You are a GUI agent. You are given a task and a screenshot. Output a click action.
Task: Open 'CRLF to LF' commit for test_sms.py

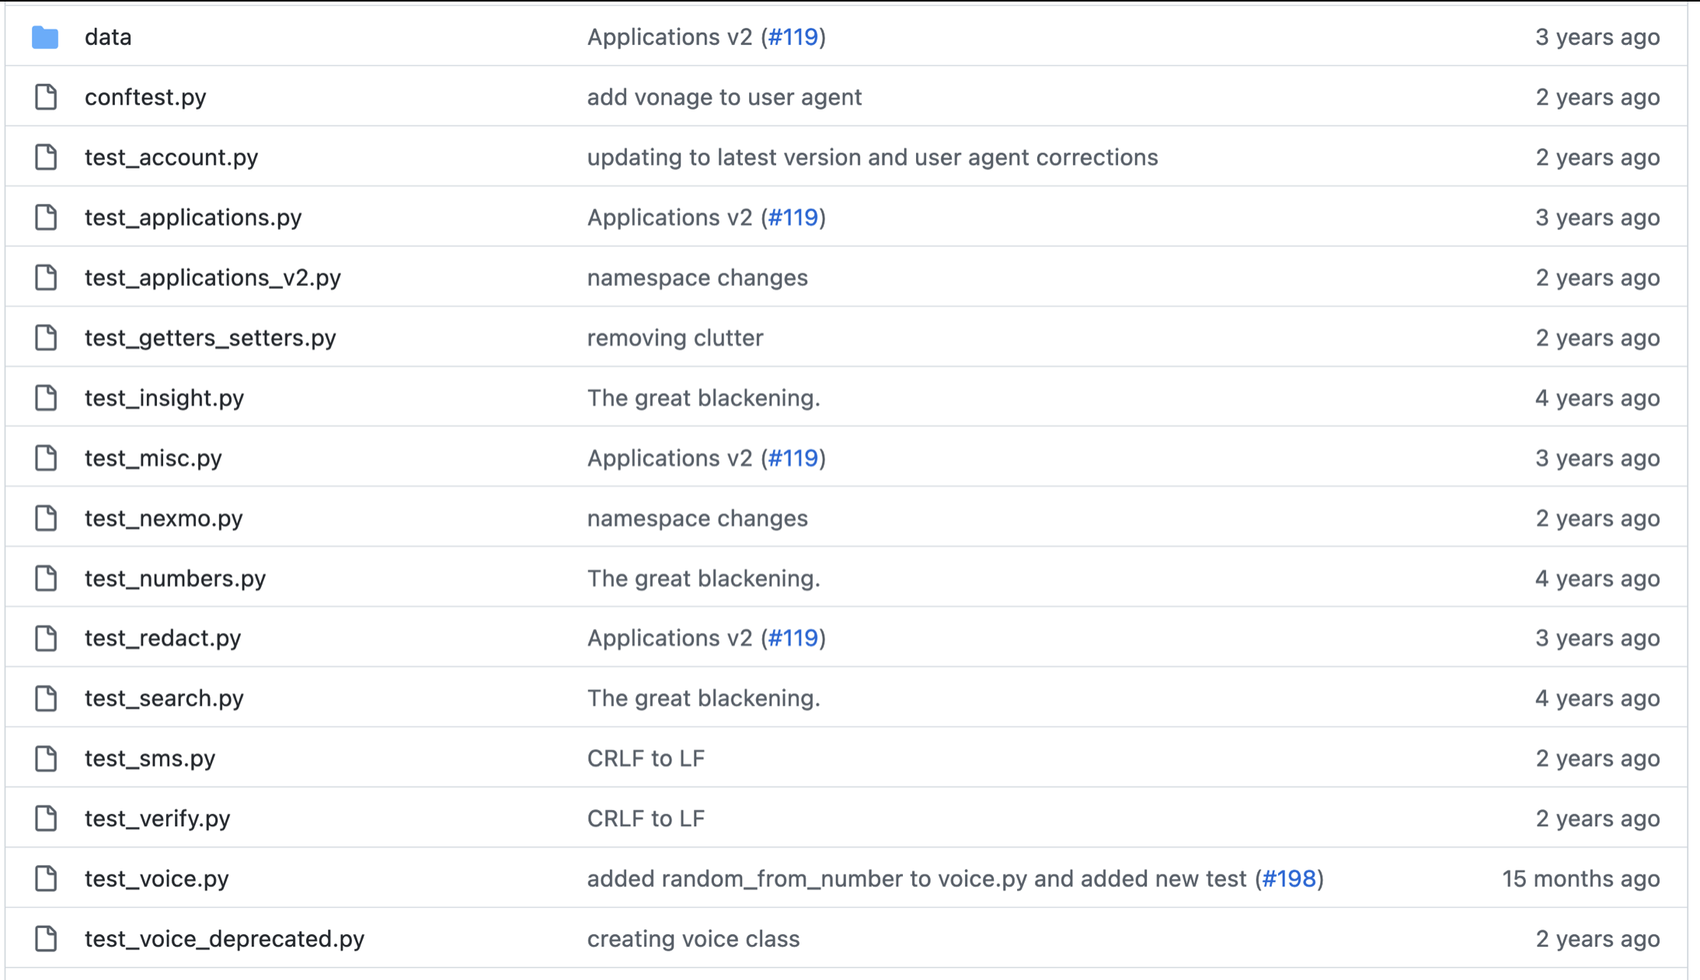[646, 759]
